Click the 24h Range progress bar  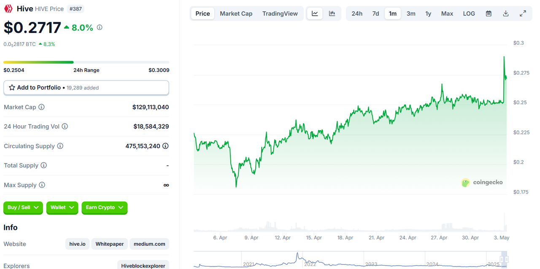click(x=86, y=62)
